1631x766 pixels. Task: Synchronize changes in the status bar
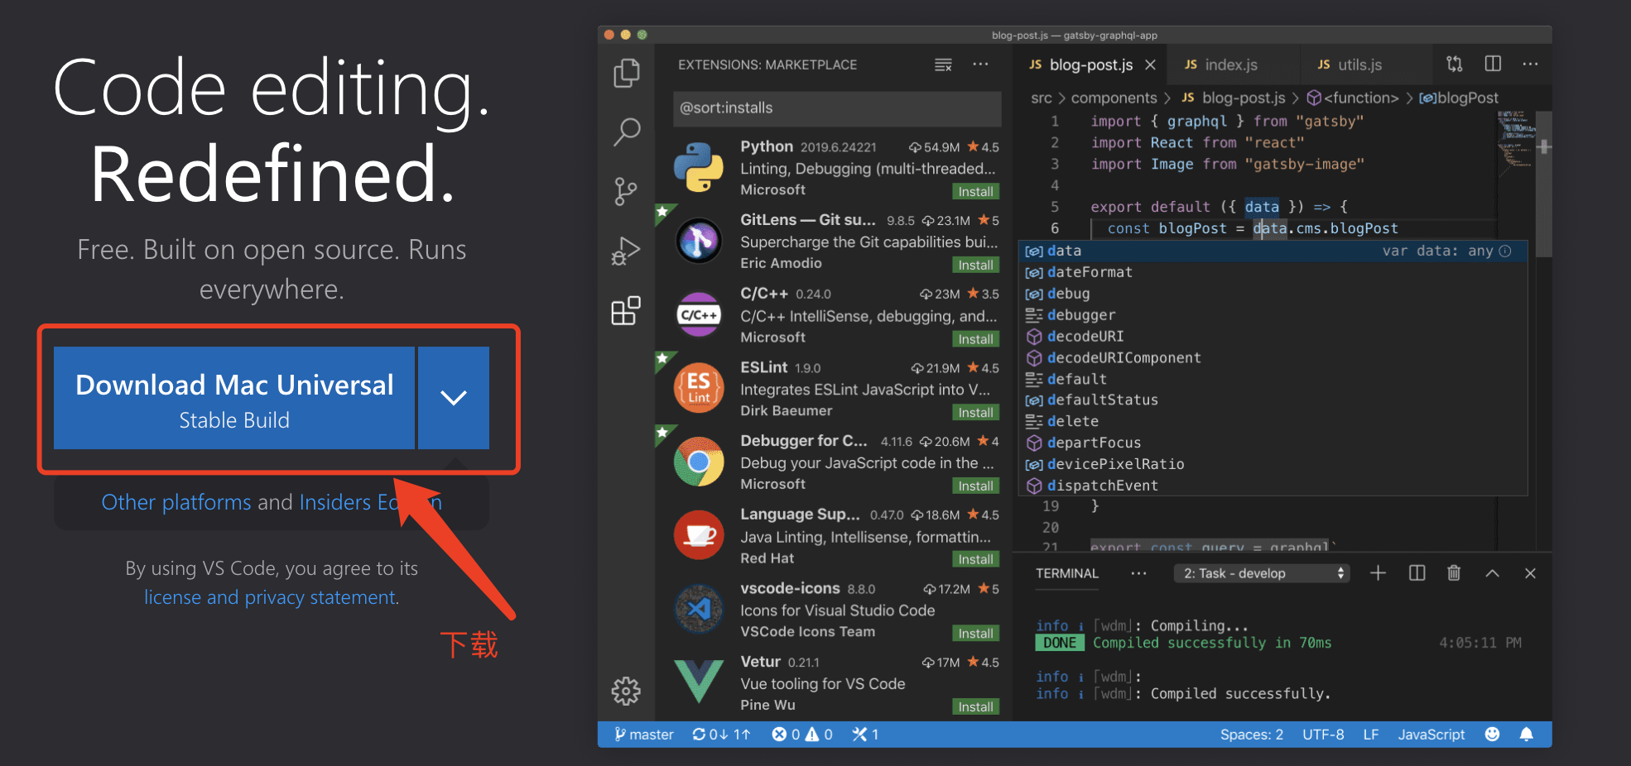tap(721, 735)
